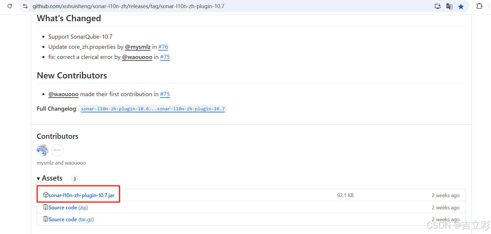Open #75 link in clerical error fix line

(x=165, y=57)
